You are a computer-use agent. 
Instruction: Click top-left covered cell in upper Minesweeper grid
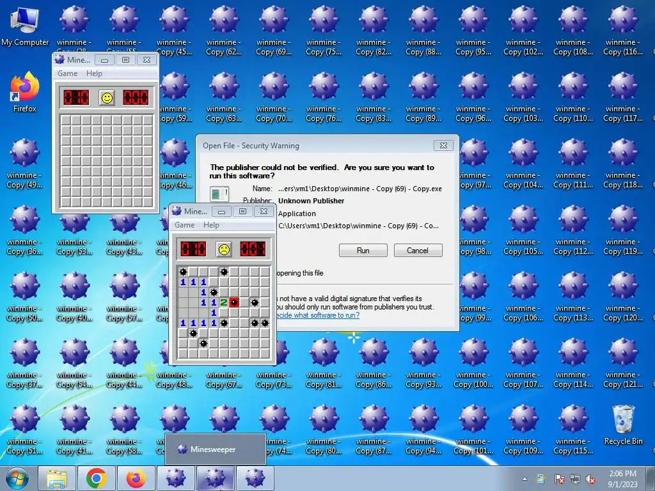[66, 120]
